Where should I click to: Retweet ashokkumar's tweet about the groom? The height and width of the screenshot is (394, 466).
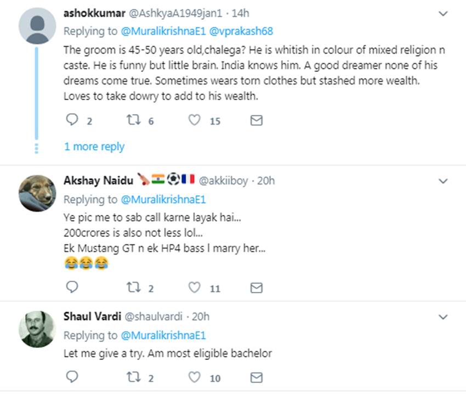[134, 120]
